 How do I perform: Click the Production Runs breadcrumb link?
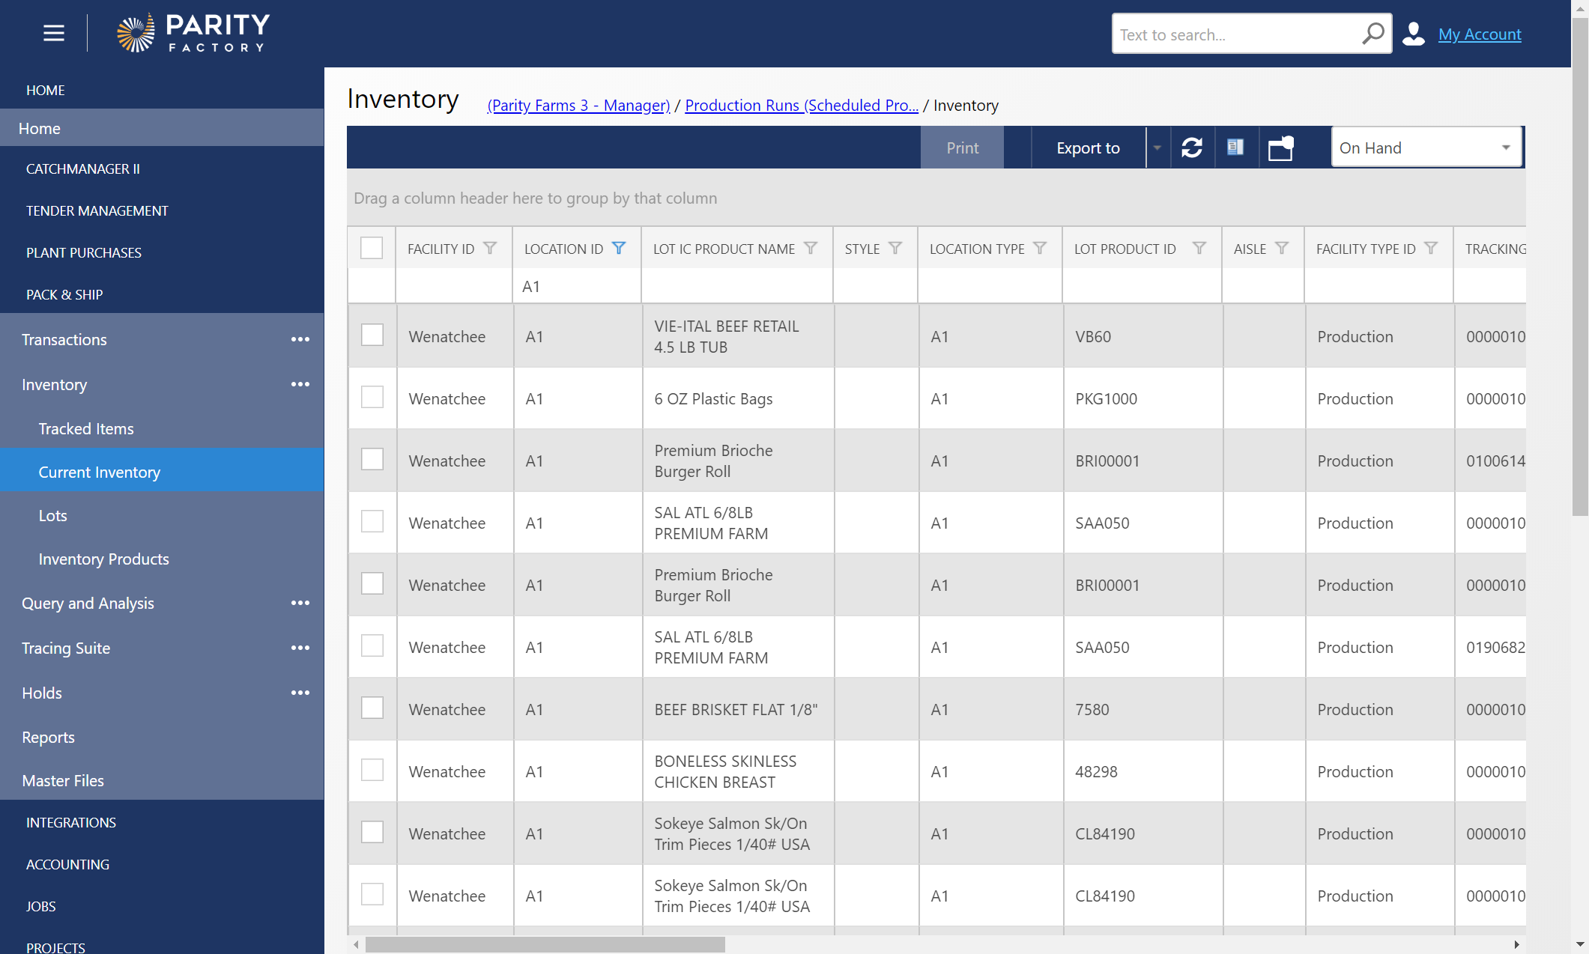pyautogui.click(x=801, y=105)
